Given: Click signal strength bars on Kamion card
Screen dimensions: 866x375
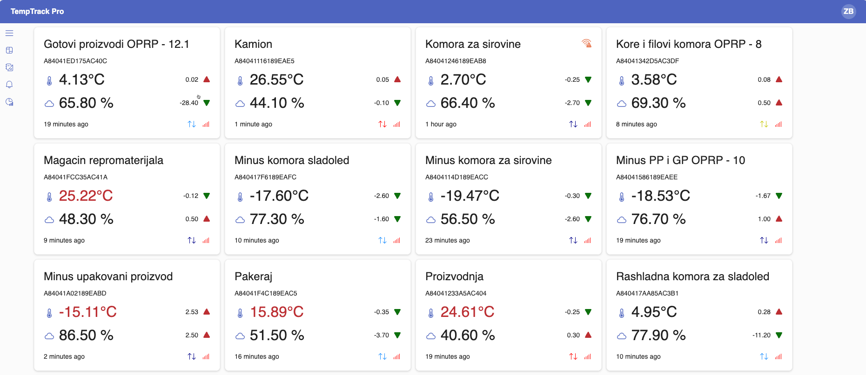Looking at the screenshot, I should point(396,124).
